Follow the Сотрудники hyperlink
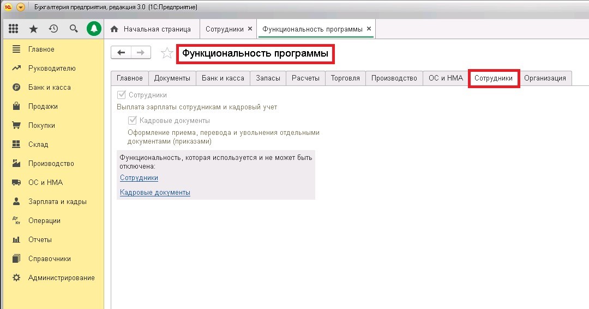Image resolution: width=589 pixels, height=309 pixels. point(139,178)
